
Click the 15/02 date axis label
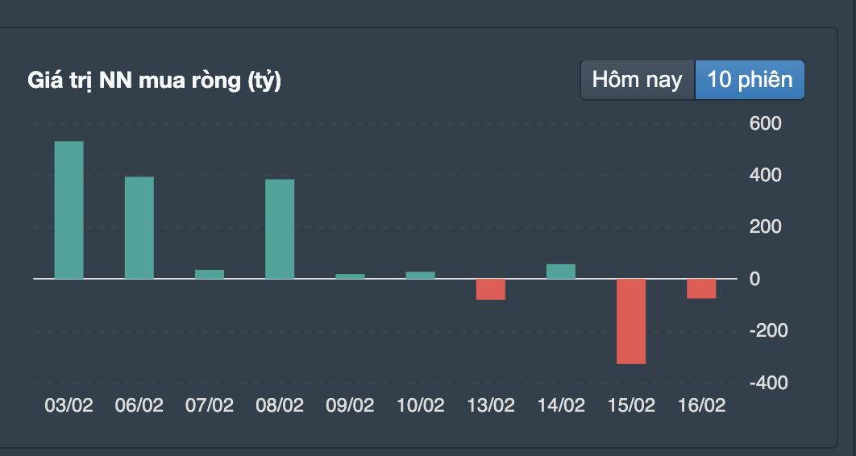[x=631, y=405]
